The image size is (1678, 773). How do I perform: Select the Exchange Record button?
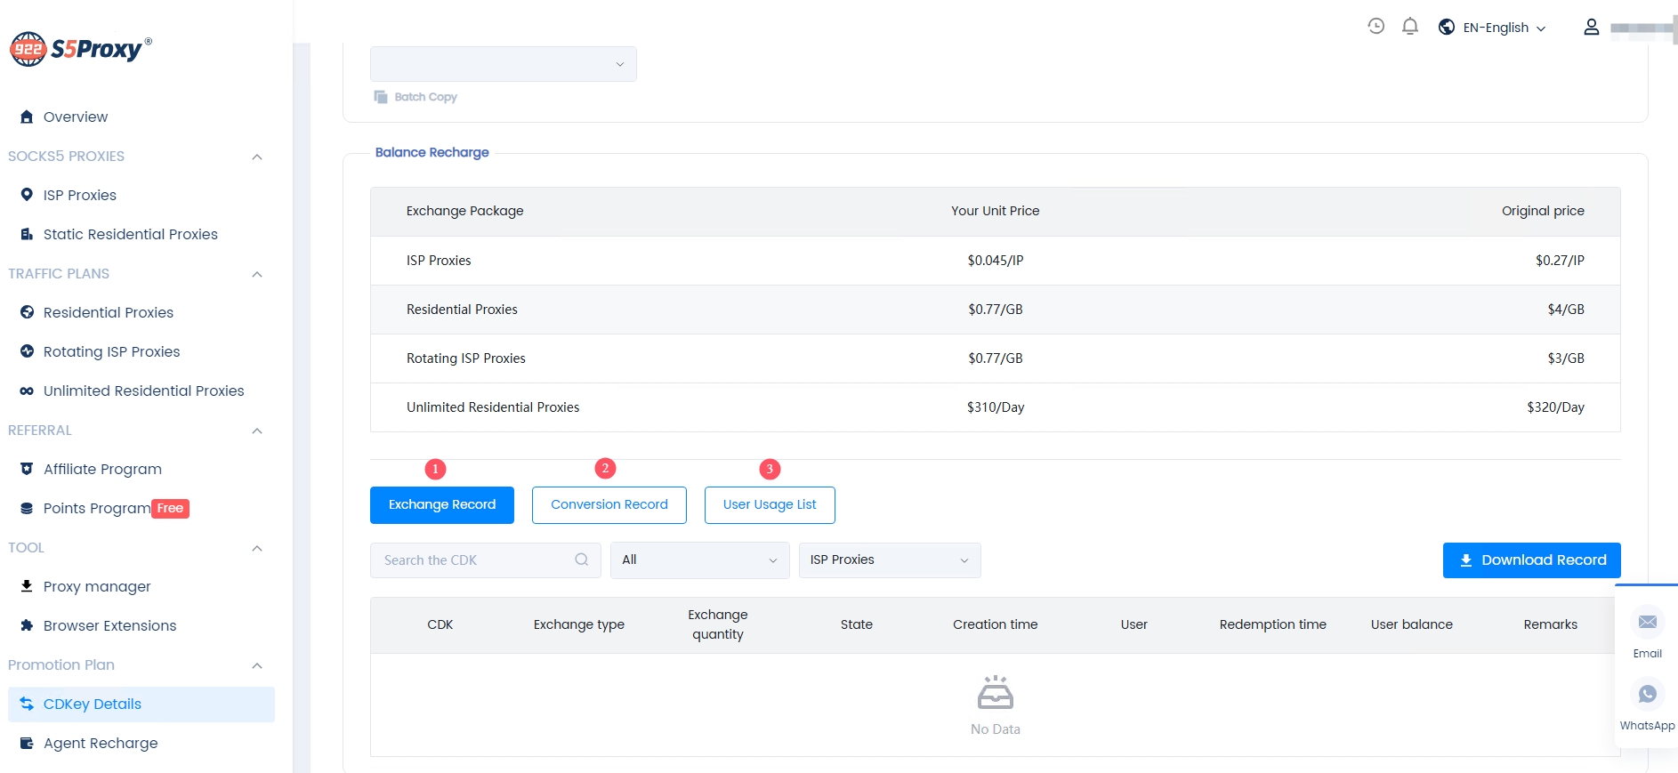pyautogui.click(x=441, y=505)
